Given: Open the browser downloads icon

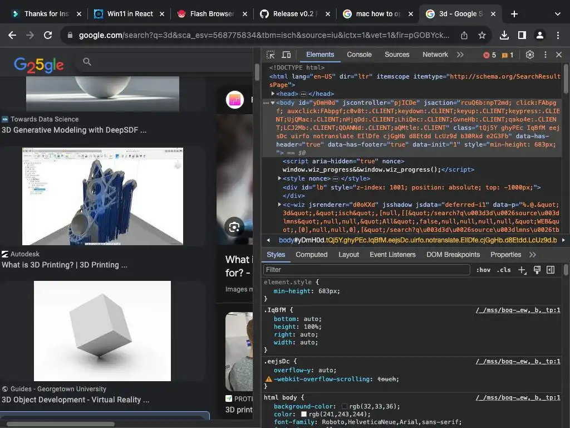Looking at the screenshot, I should click(x=504, y=35).
